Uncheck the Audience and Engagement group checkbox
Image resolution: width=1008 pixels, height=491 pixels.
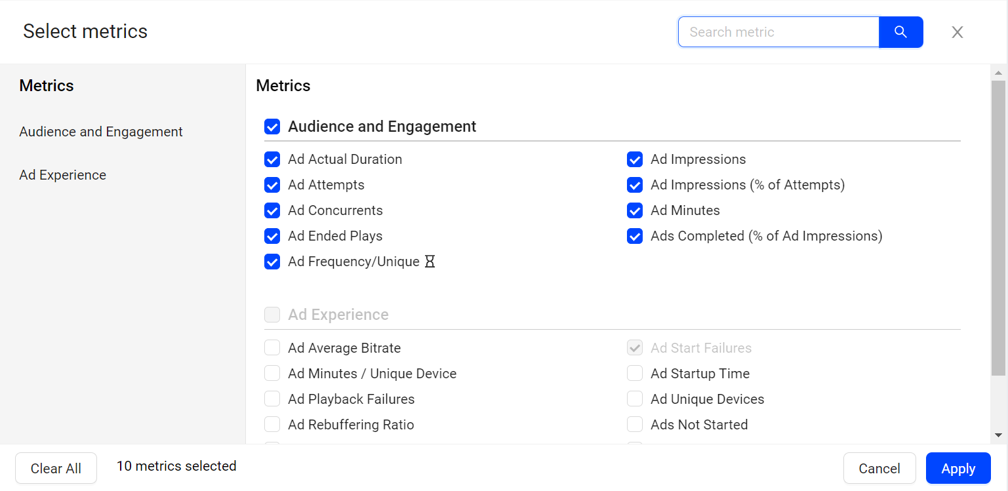(x=272, y=127)
